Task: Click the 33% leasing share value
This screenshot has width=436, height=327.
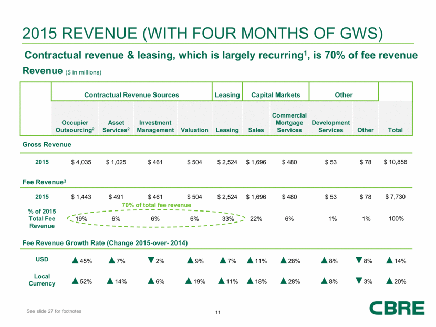Action: [228, 219]
